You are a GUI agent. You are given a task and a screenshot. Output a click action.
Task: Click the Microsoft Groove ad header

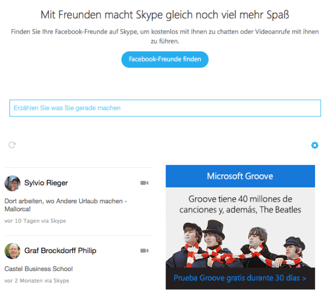240,176
